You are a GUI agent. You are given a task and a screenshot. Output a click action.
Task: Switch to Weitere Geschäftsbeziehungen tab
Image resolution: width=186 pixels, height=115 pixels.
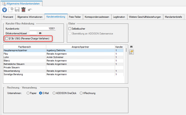click(145, 17)
